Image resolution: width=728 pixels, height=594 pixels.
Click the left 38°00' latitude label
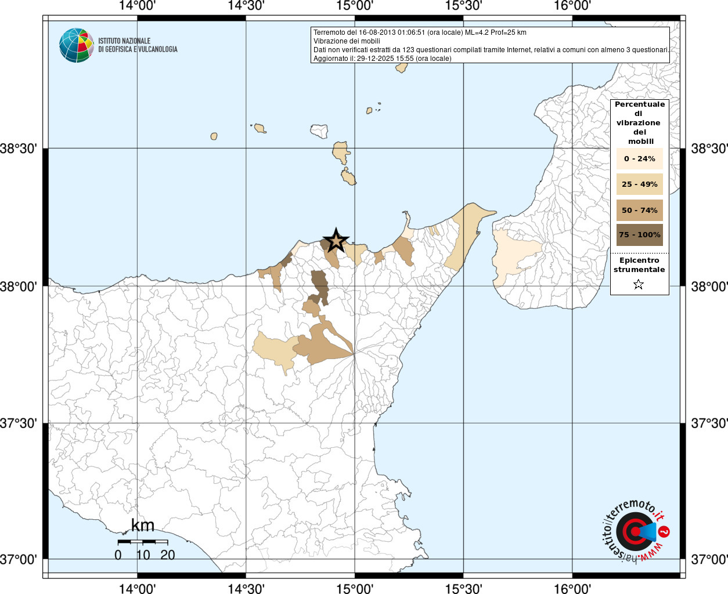[19, 287]
